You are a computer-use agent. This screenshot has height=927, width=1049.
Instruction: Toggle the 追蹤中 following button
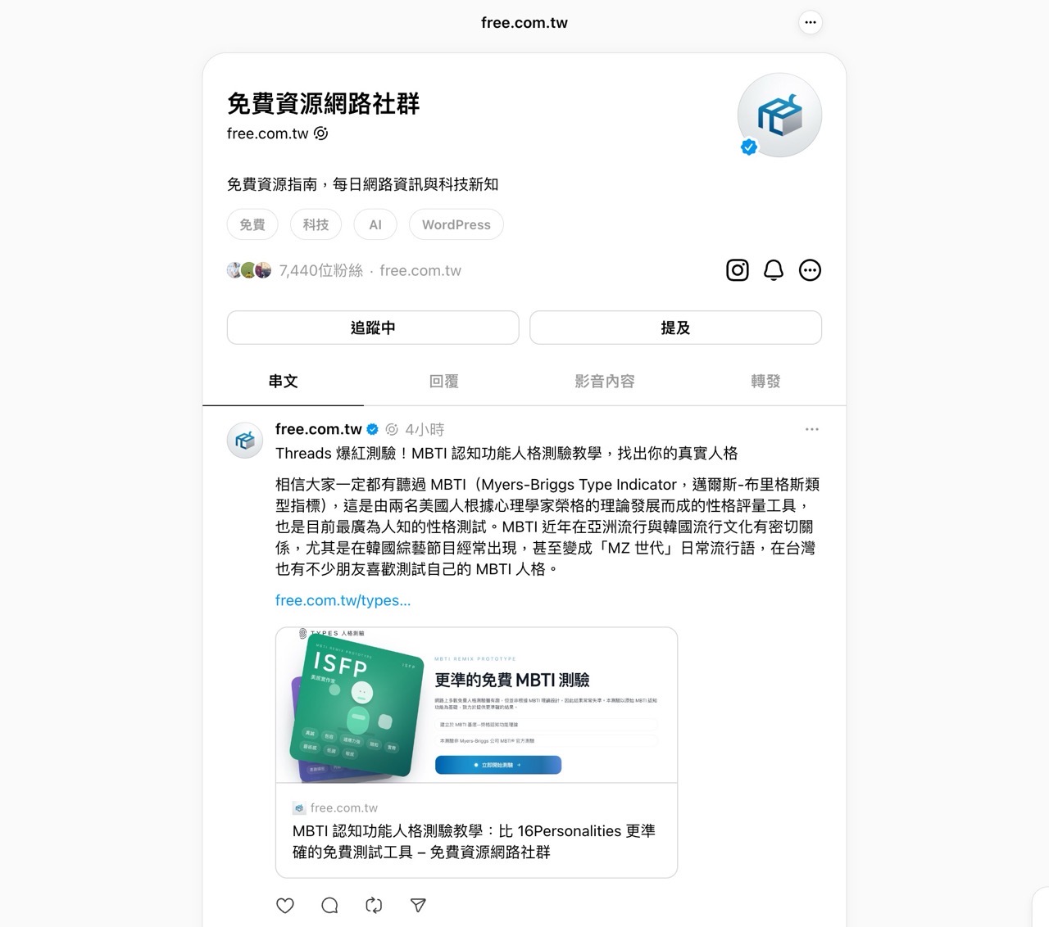373,327
